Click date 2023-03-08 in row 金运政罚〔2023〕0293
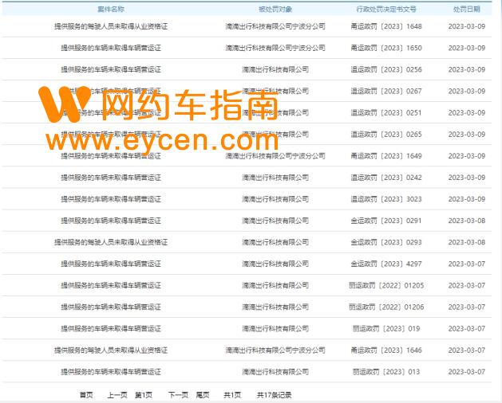Image resolution: width=502 pixels, height=403 pixels. (x=466, y=242)
